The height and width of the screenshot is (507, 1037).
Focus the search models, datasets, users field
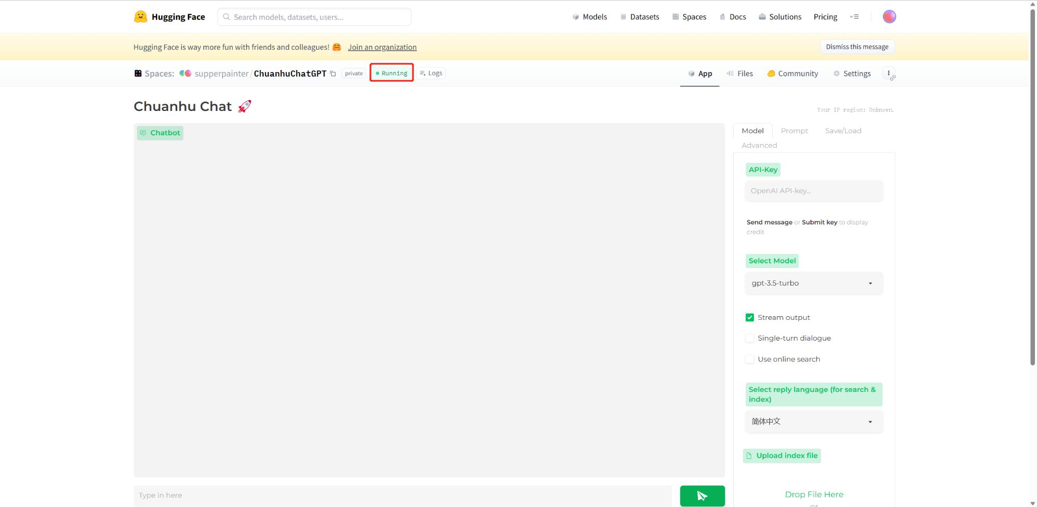(314, 17)
